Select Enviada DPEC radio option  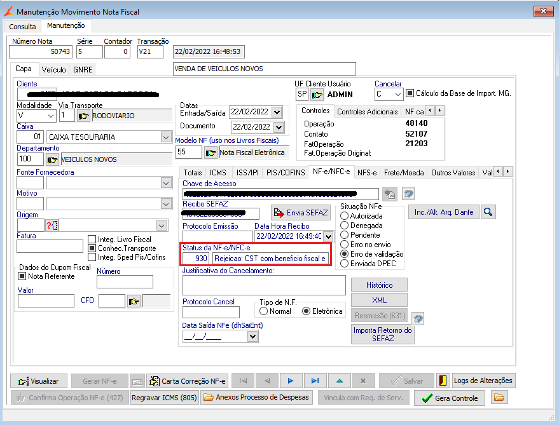pyautogui.click(x=345, y=264)
